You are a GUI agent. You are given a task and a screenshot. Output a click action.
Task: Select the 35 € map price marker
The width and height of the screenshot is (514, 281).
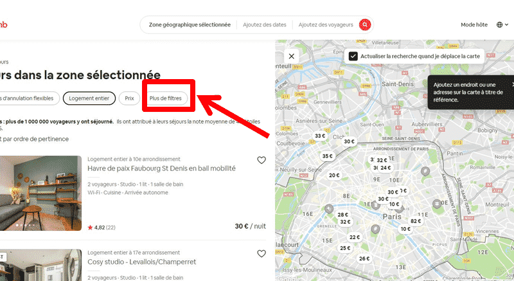327,156
